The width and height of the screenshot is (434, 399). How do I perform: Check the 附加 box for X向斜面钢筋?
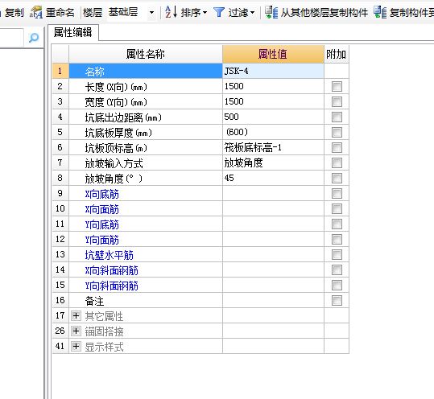click(x=337, y=269)
